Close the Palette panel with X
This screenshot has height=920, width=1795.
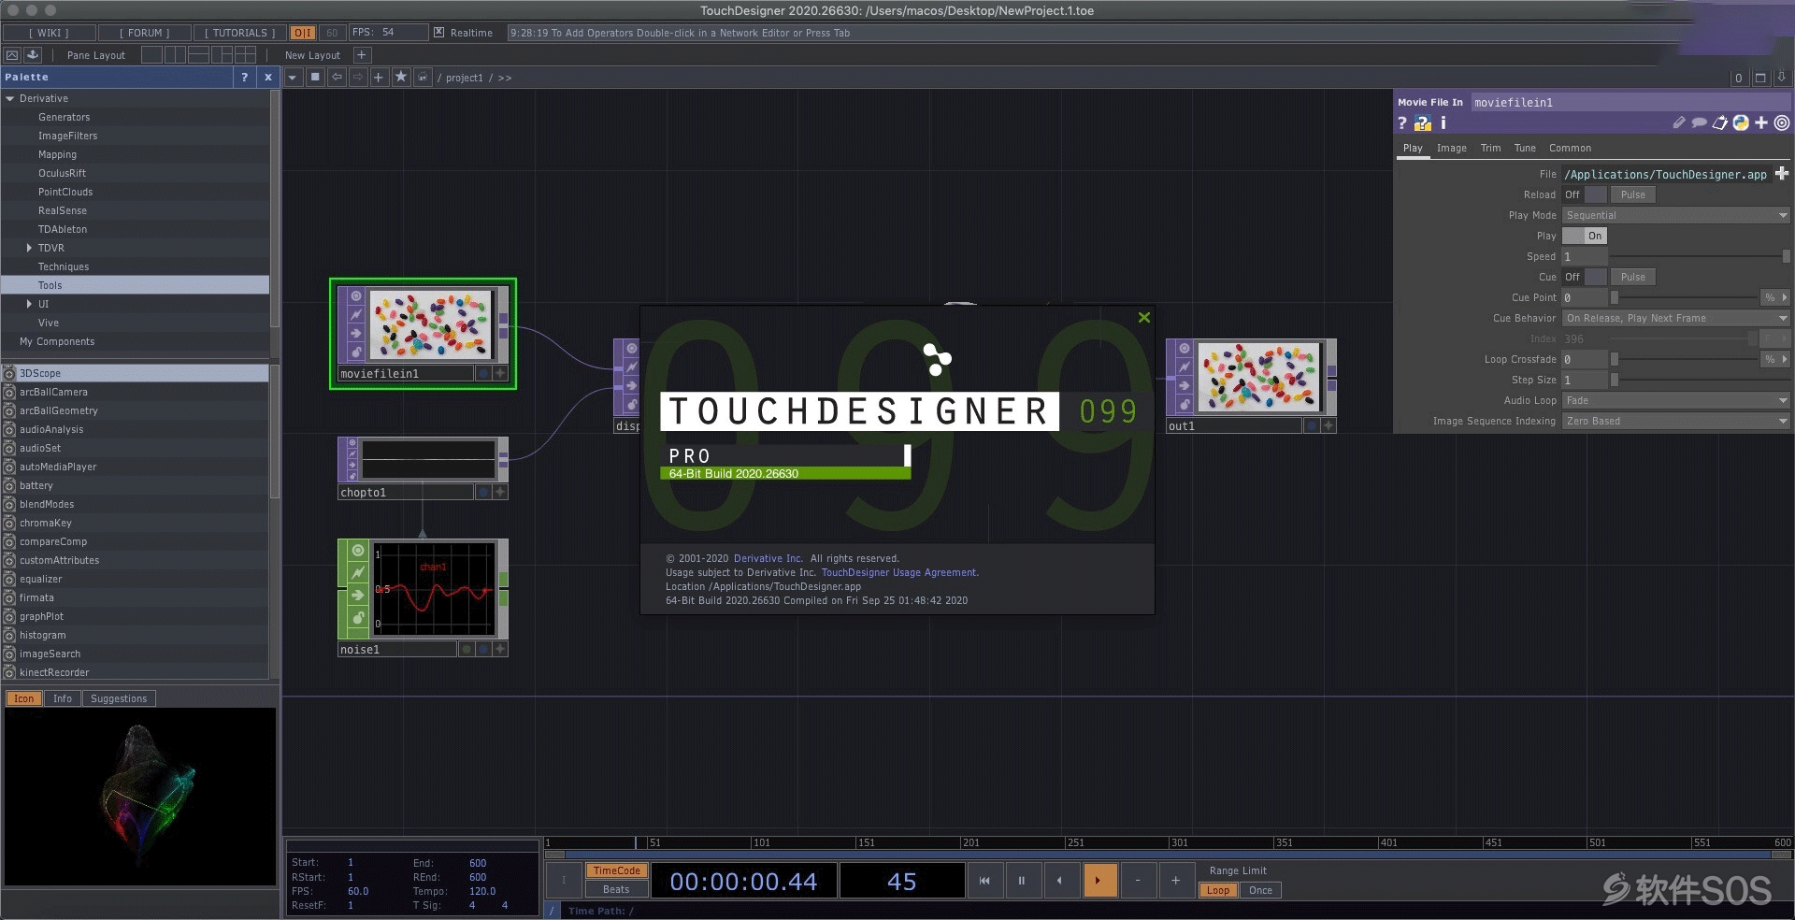(x=268, y=78)
